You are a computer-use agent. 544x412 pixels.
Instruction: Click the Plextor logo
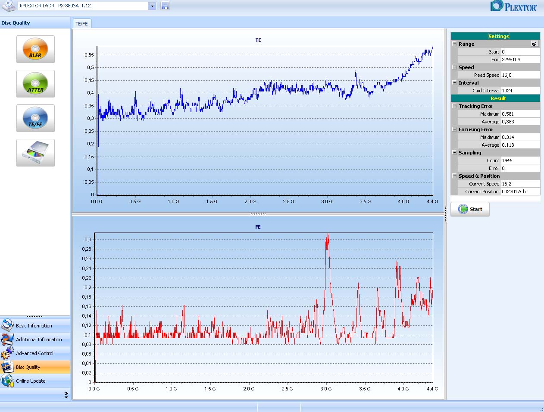514,6
